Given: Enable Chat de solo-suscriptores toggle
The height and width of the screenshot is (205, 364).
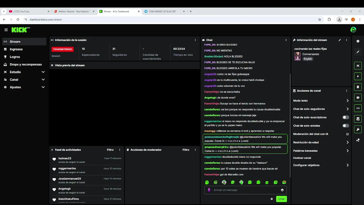Looking at the screenshot, I should 346,117.
